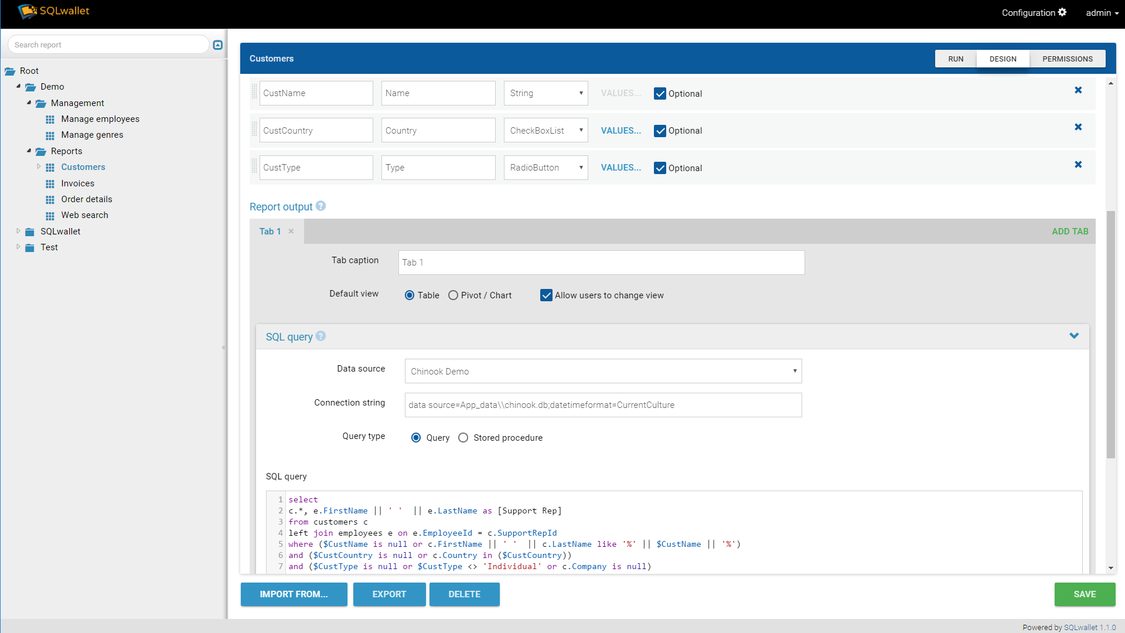Close Tab 1 with the x icon

(291, 232)
